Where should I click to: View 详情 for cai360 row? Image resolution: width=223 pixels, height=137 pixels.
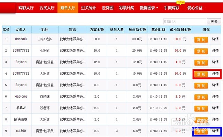(x=215, y=131)
